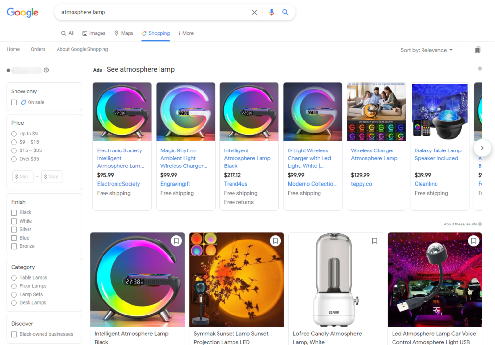This screenshot has width=495, height=345.
Task: Open G Light Wireless Charger ad link
Action: 309,158
